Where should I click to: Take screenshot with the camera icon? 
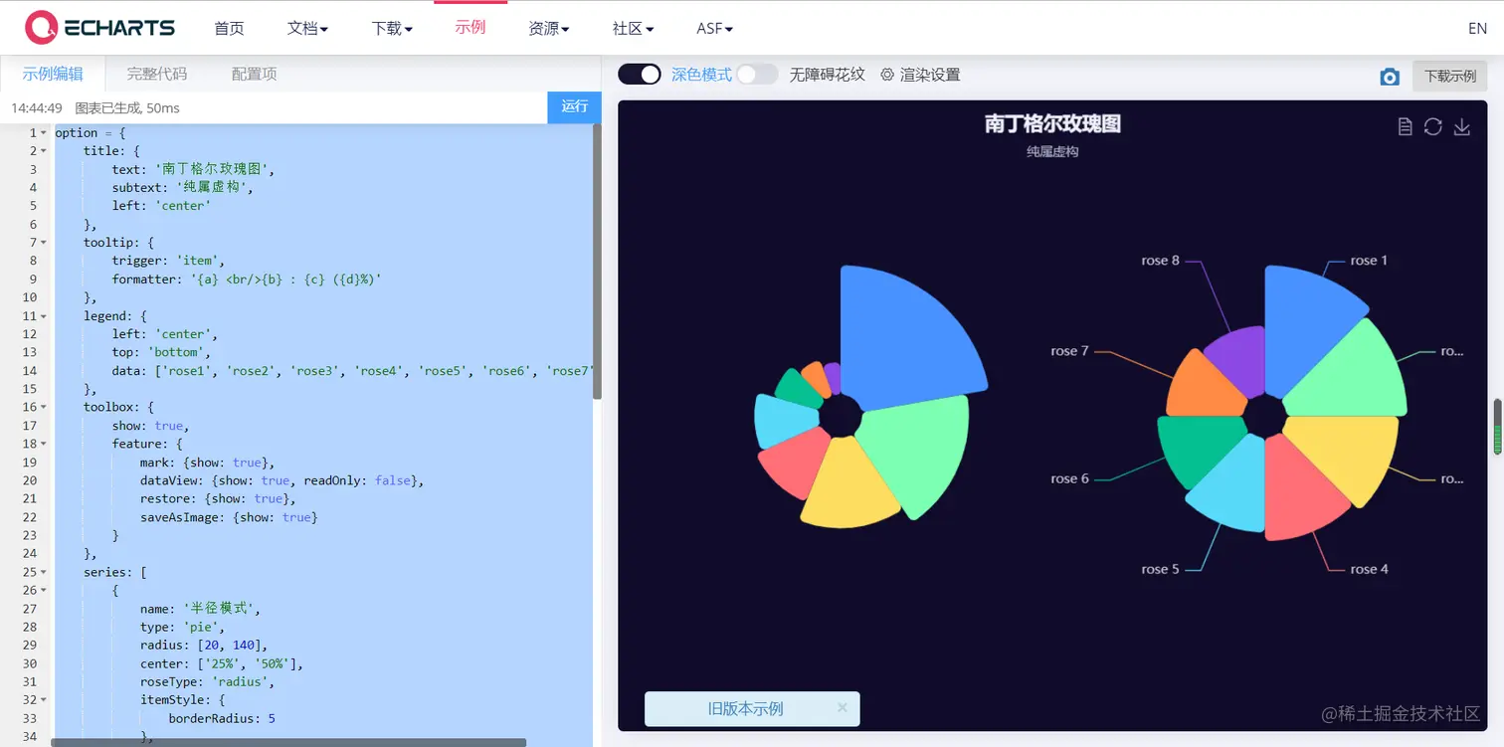1390,77
